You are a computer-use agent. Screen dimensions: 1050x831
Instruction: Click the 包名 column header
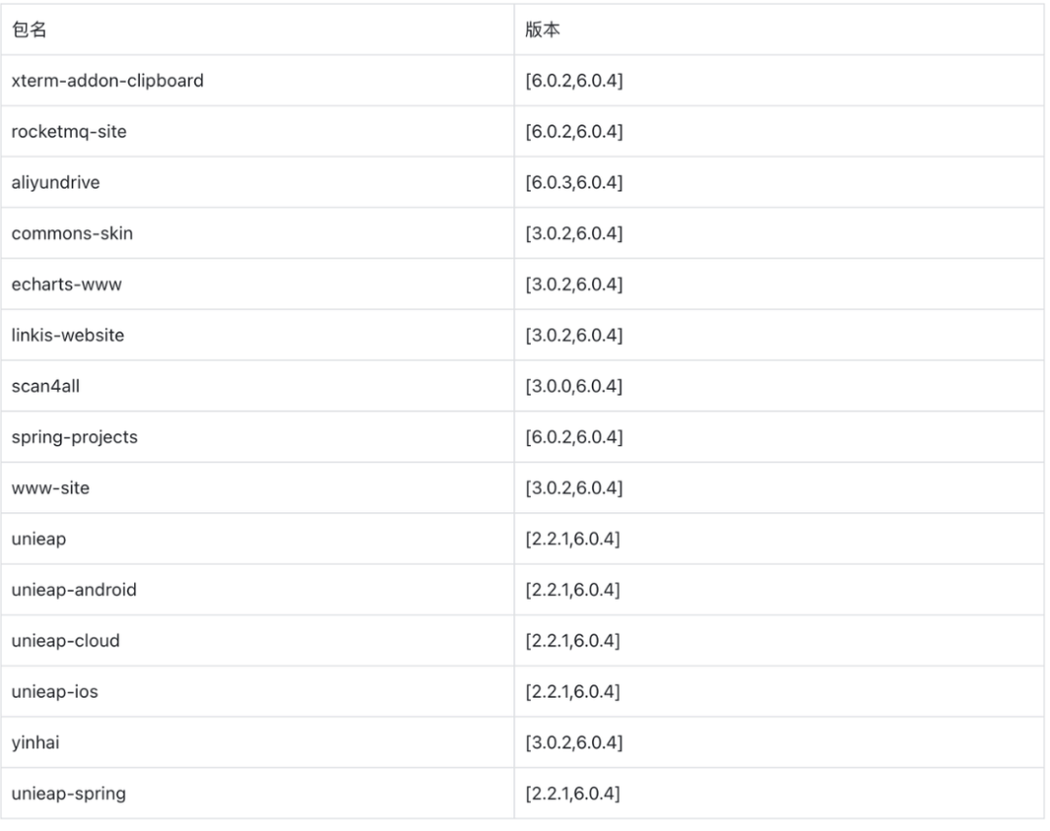coord(30,30)
